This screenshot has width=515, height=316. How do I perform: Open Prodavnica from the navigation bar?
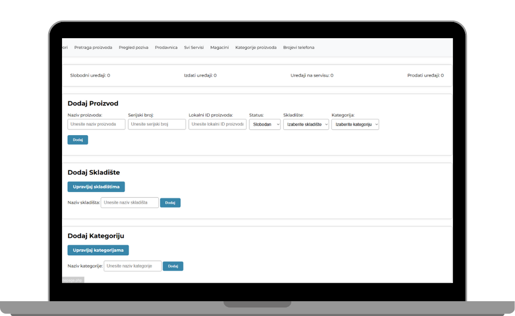[x=166, y=48]
